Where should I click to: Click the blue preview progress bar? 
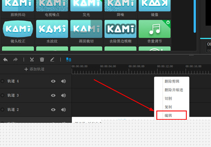click(x=206, y=38)
